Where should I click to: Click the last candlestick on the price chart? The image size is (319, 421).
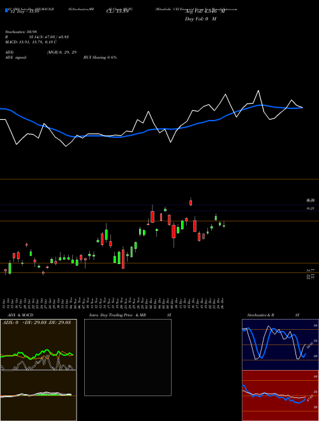224,226
